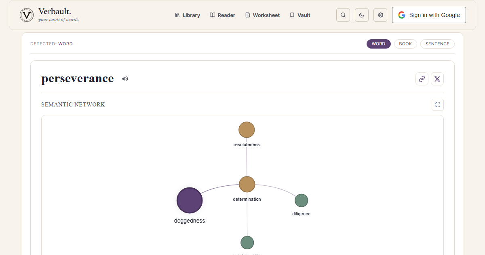Switch to BOOK mode
This screenshot has width=485, height=255.
click(405, 44)
